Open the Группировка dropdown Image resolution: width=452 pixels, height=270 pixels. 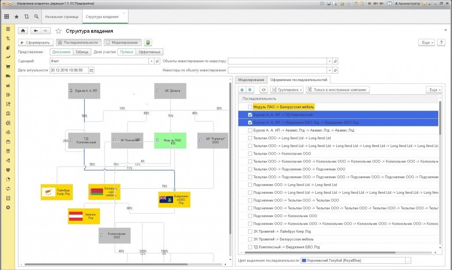[286, 90]
